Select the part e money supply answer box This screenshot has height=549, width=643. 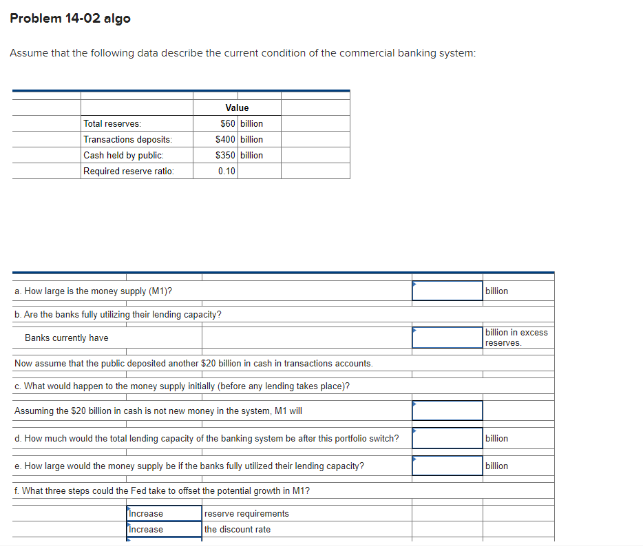click(446, 466)
